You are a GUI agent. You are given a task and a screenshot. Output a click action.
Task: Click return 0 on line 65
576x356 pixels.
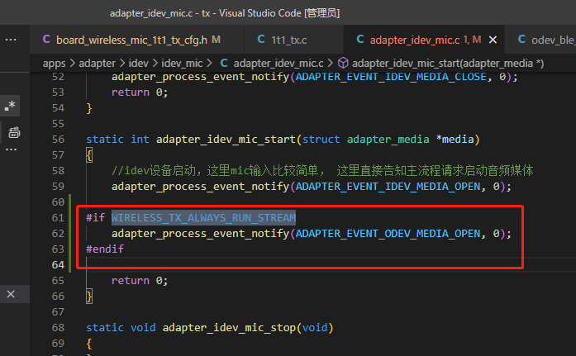pyautogui.click(x=140, y=281)
